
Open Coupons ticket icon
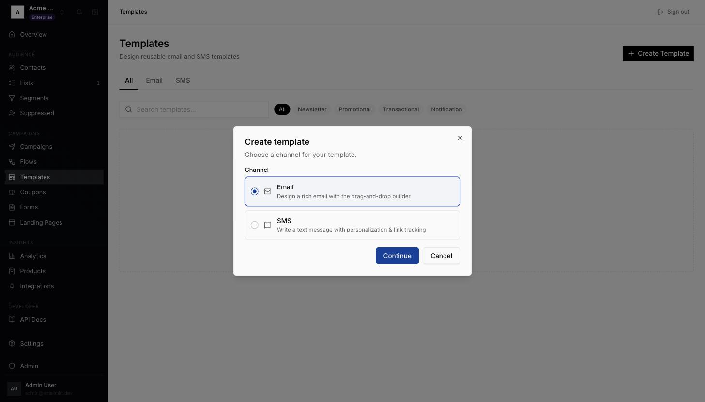coord(12,192)
